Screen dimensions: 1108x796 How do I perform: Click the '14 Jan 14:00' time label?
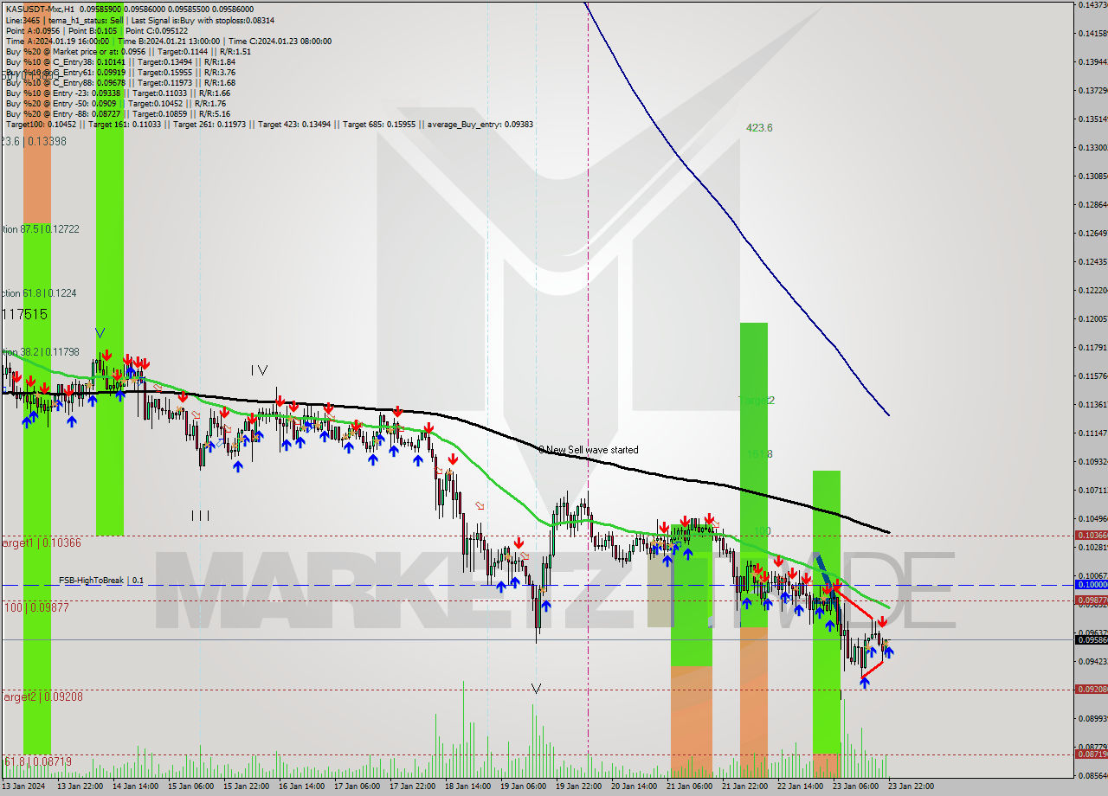coord(135,786)
